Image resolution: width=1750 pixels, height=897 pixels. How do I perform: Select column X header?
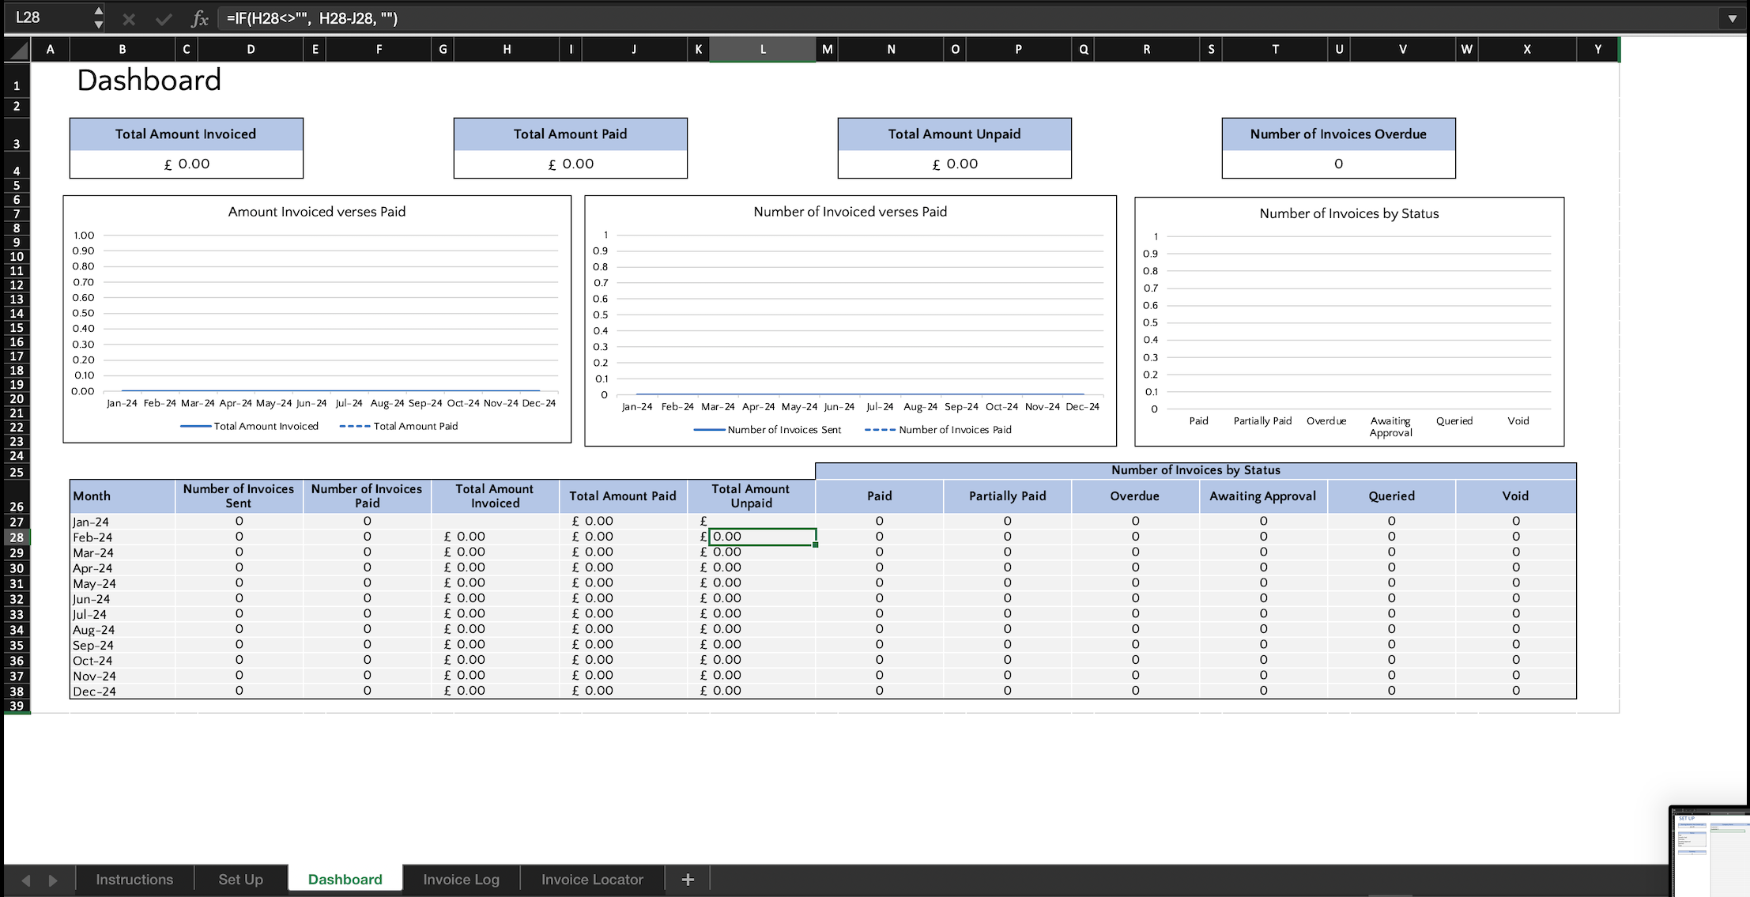1527,49
